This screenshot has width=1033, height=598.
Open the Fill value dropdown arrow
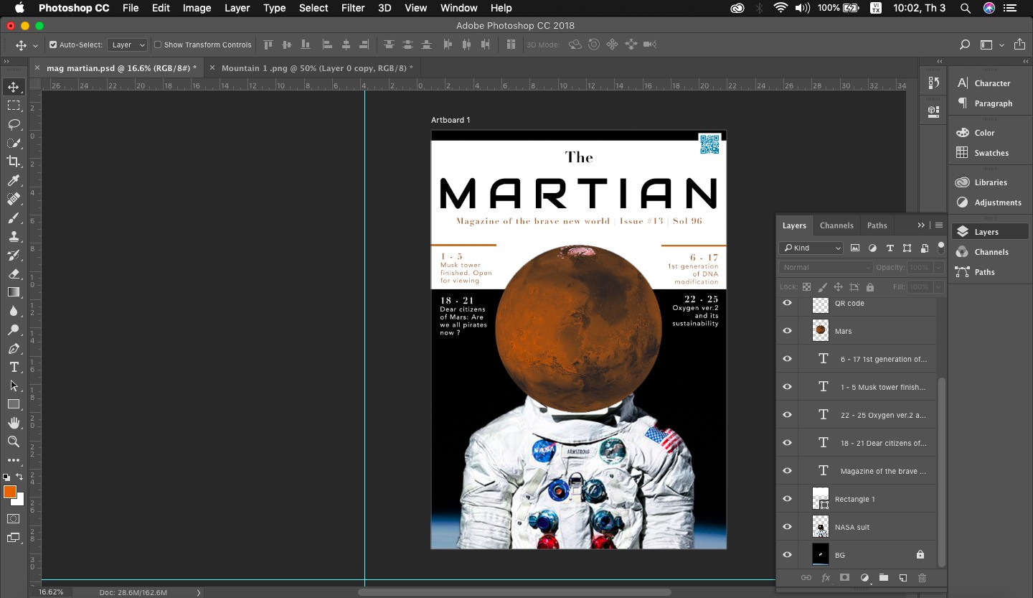(x=938, y=287)
